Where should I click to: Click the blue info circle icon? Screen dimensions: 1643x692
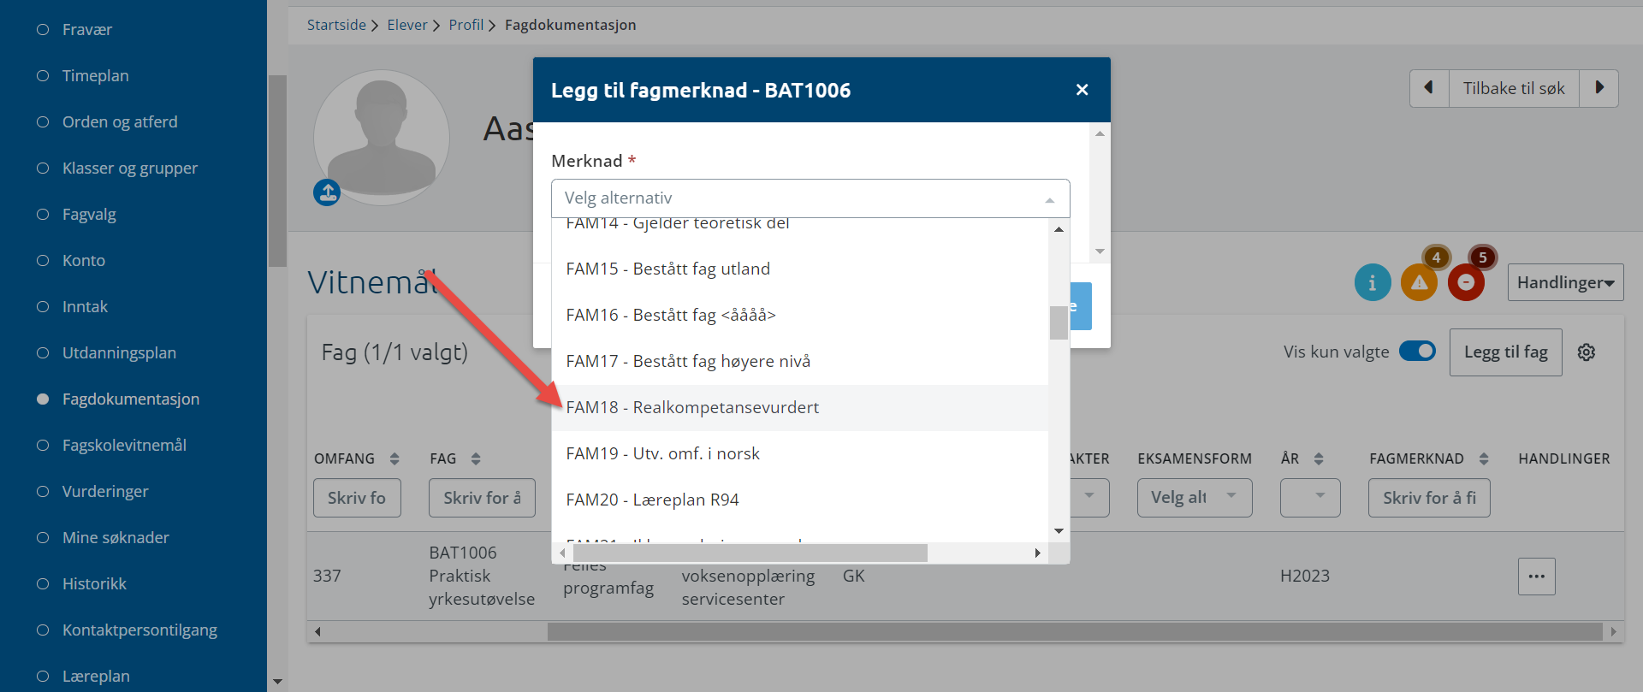pos(1373,282)
